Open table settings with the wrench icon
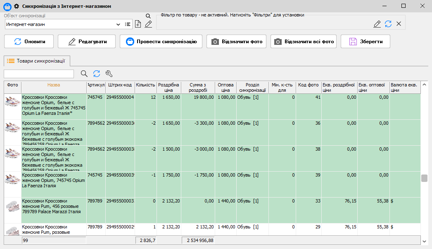The width and height of the screenshot is (432, 249). (109, 74)
